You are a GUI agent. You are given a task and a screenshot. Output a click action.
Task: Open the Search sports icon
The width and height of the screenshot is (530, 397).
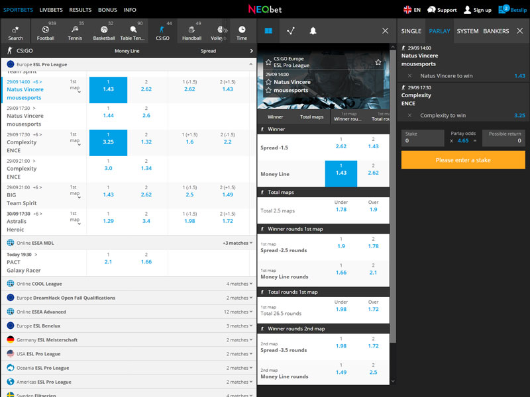(x=15, y=30)
